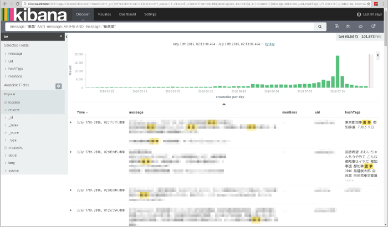Click the New Search icon
Screen dimensions: 388x227
tap(336, 26)
